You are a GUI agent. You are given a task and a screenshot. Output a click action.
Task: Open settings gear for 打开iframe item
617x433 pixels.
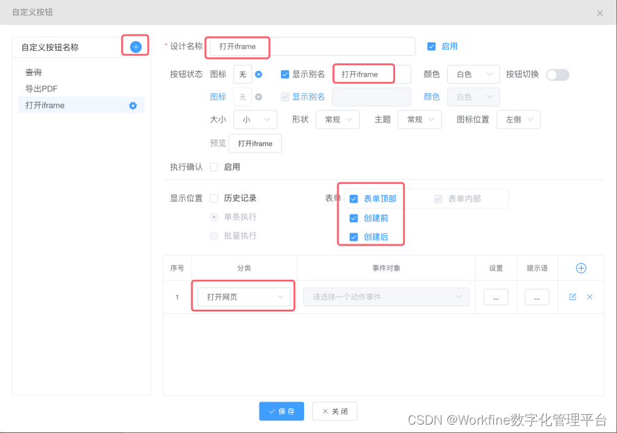click(x=133, y=106)
